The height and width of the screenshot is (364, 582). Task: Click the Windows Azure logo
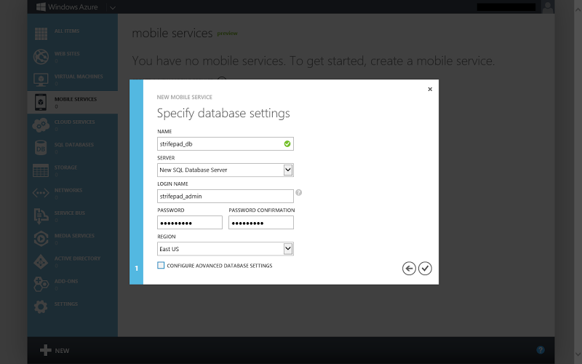[41, 7]
